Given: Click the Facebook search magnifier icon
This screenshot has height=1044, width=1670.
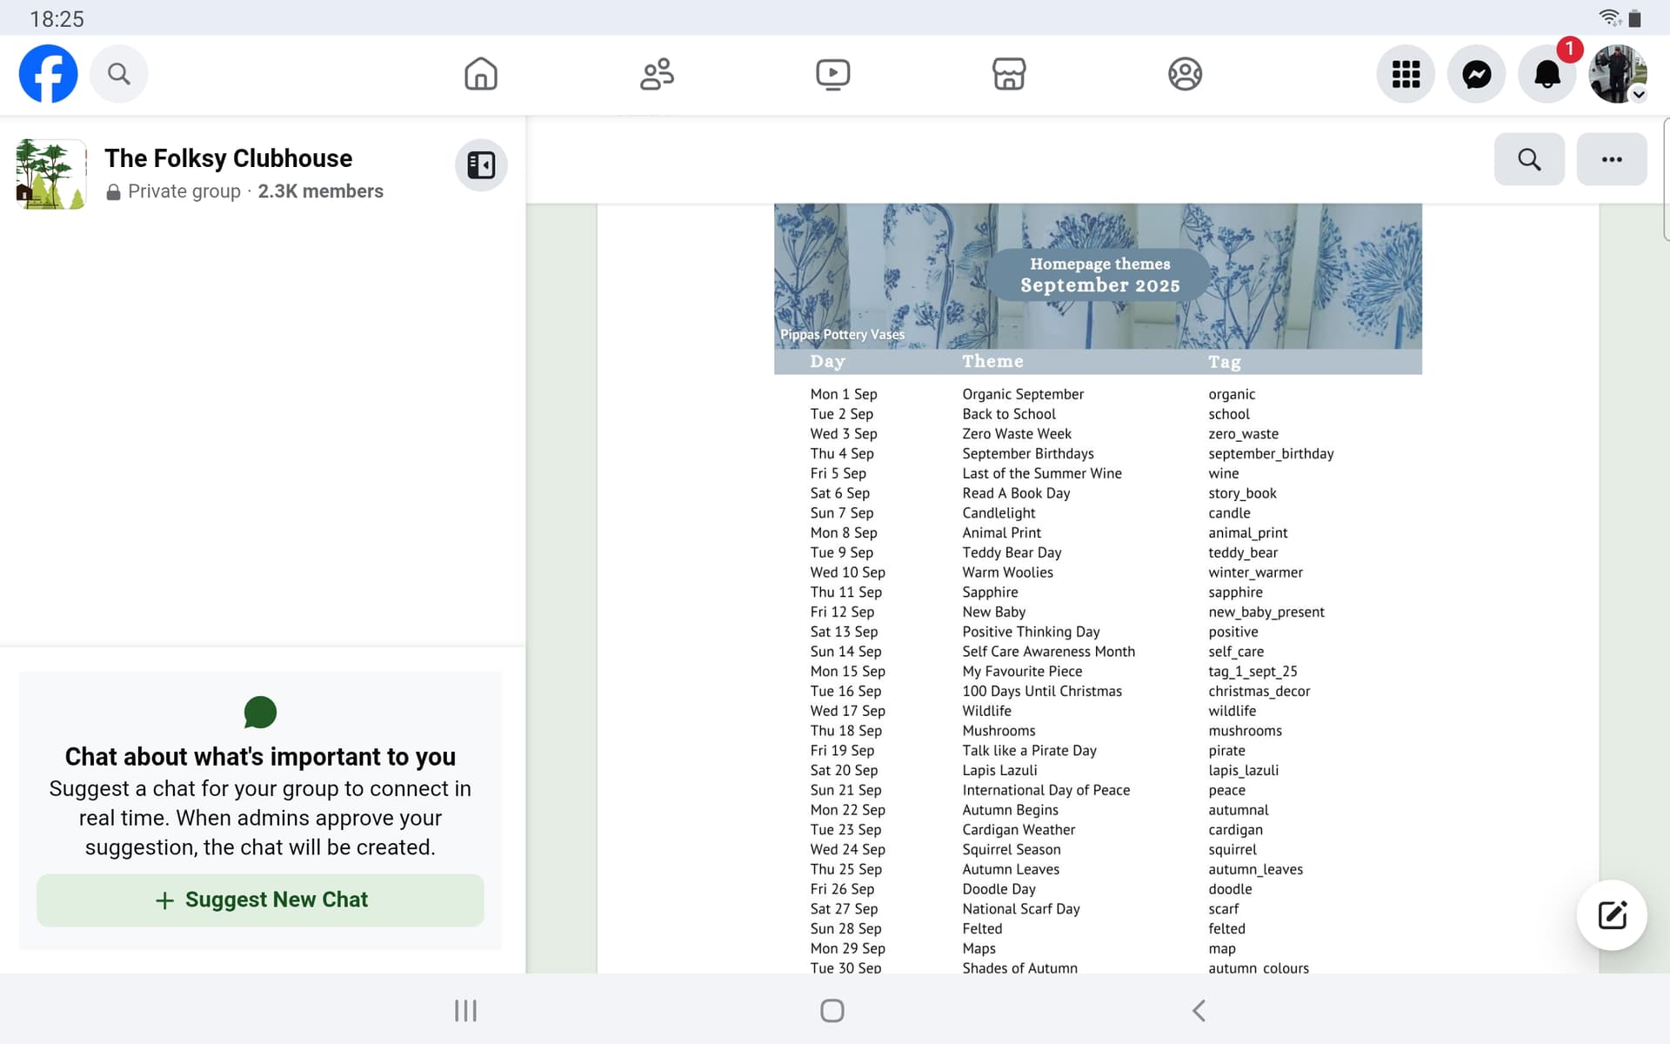Looking at the screenshot, I should (x=119, y=74).
